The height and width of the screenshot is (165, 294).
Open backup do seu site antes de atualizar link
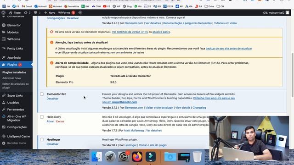pos(229,49)
